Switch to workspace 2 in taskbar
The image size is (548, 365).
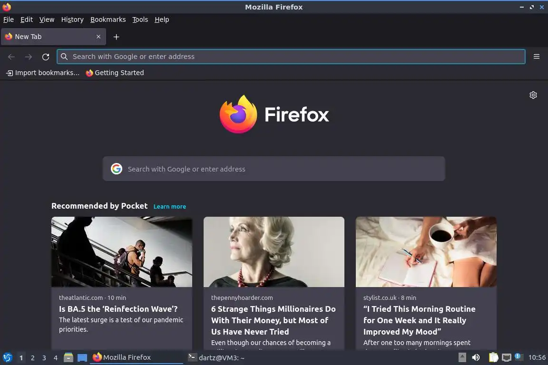pos(32,358)
